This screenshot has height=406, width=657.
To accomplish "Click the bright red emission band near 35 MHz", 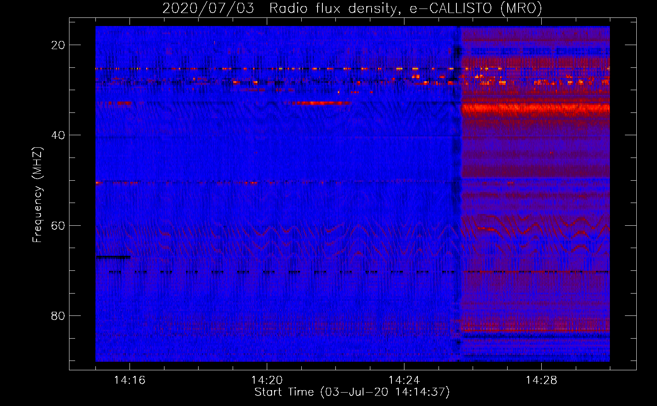I will tap(536, 108).
